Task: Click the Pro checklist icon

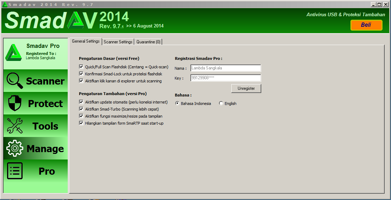Action: (15, 171)
